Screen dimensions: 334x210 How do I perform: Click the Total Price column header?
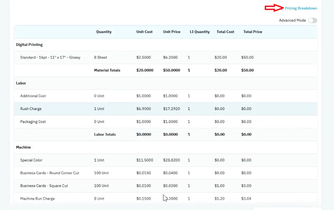pos(253,32)
